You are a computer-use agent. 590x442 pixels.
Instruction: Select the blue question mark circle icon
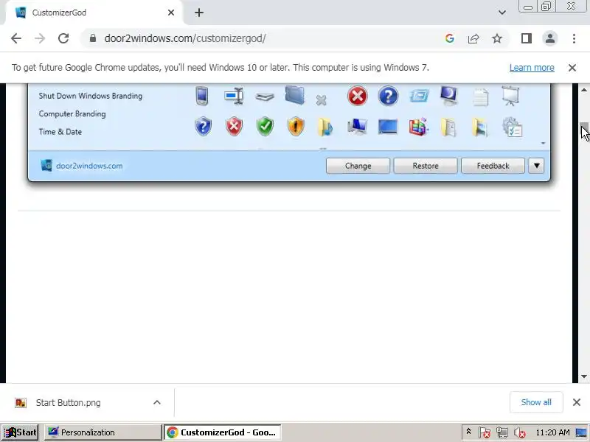pyautogui.click(x=388, y=96)
